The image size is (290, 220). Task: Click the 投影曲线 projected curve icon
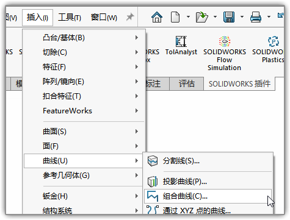click(x=153, y=182)
